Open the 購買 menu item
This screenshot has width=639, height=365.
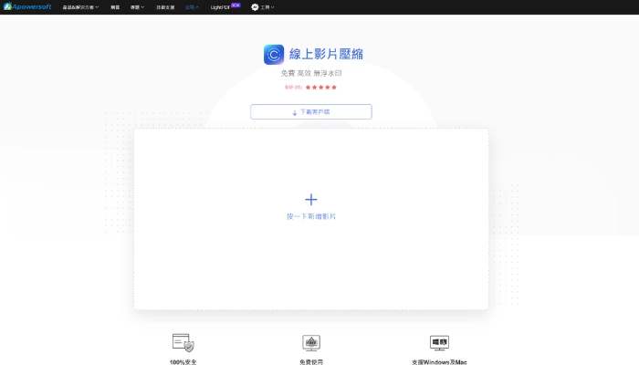pos(115,7)
